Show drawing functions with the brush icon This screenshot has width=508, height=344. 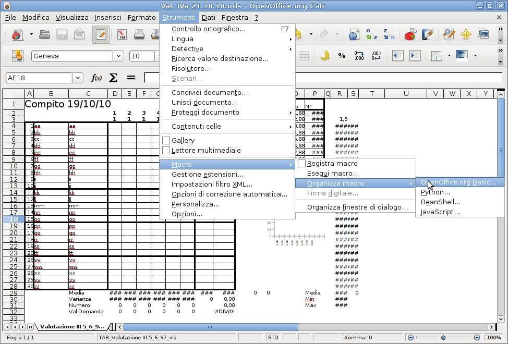[x=427, y=34]
